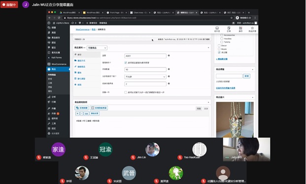Screen dimensions: 306x184
Task: Collapse the WordPress sidebar menu
Action: (x=54, y=133)
